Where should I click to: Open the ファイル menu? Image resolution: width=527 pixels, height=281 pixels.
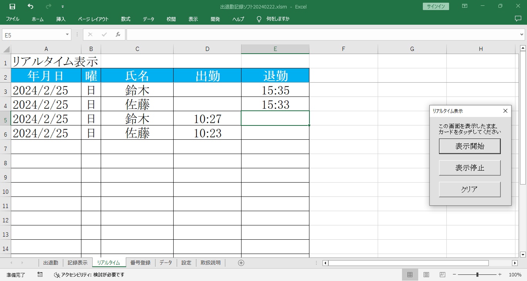(x=12, y=19)
